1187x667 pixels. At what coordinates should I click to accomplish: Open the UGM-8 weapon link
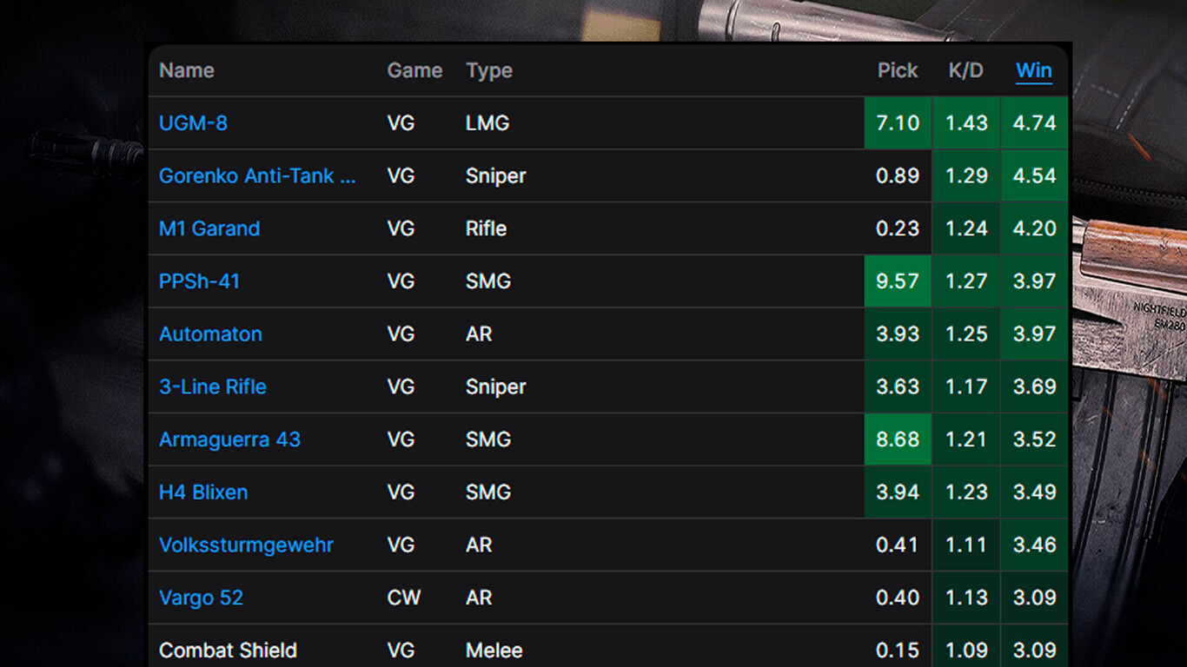coord(193,123)
